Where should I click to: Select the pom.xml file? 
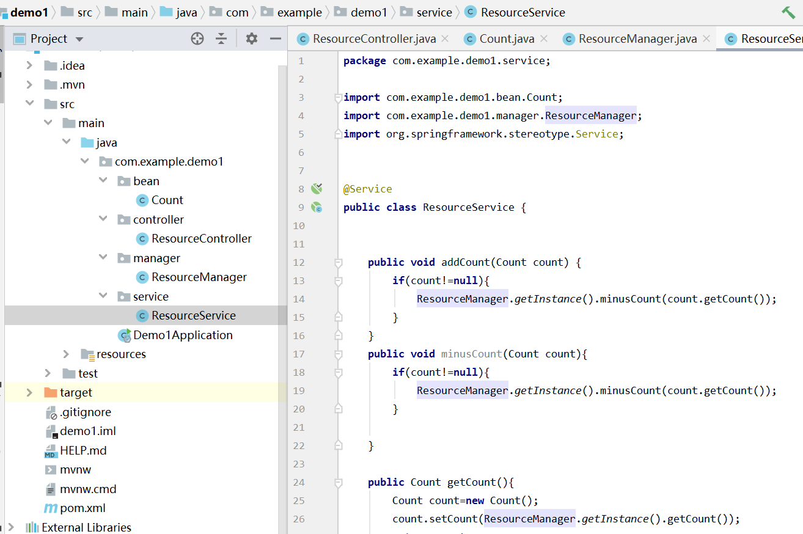pos(82,508)
